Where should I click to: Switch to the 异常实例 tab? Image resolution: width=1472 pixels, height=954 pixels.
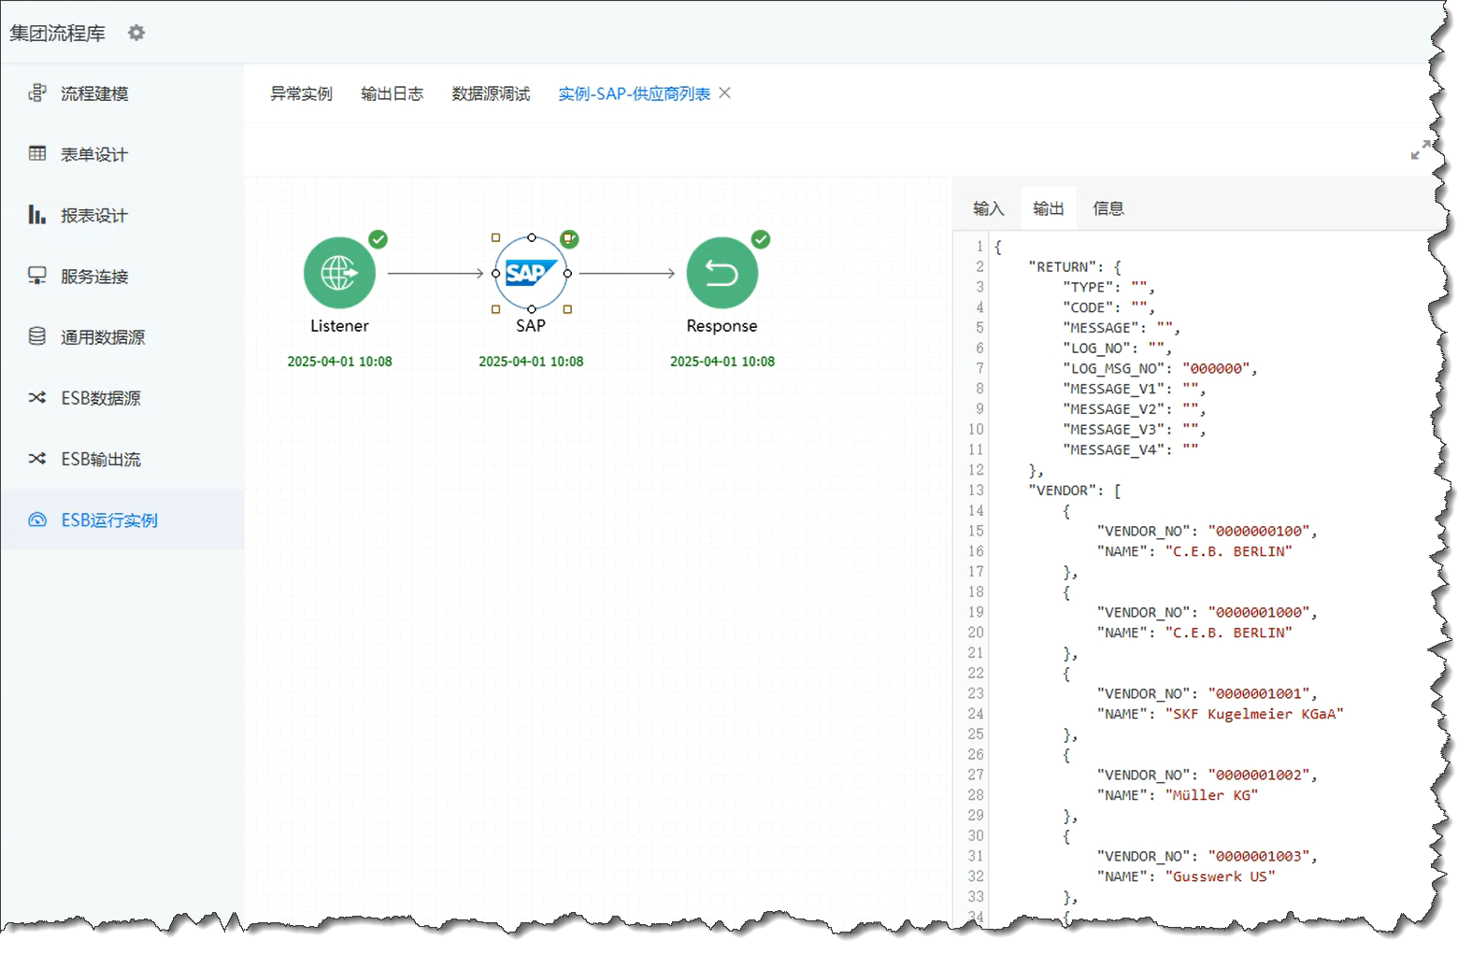(x=301, y=93)
